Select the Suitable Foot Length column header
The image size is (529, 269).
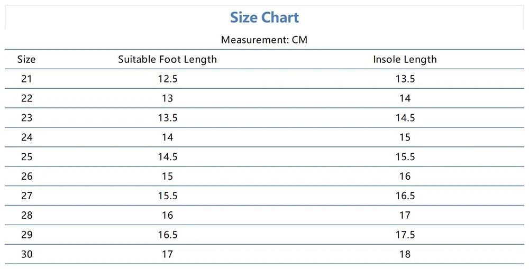[167, 59]
